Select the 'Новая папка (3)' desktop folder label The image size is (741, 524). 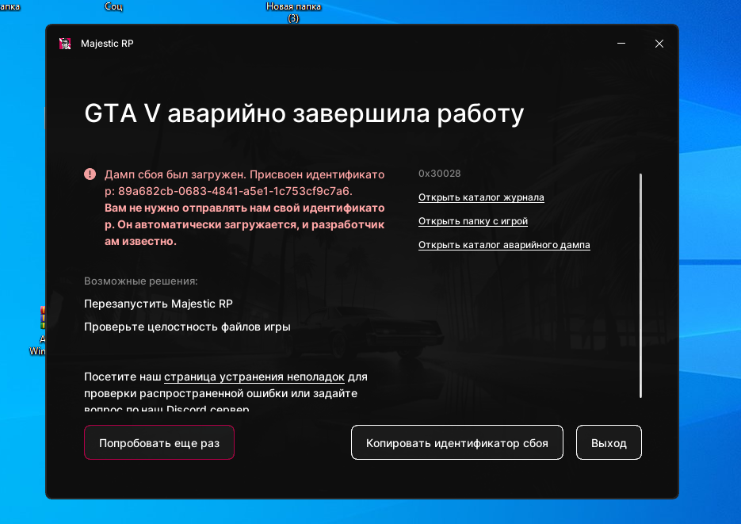[x=293, y=12]
